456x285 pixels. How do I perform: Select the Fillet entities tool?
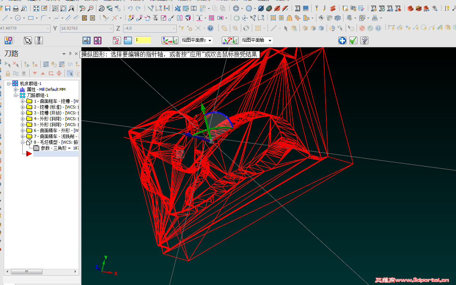(x=44, y=18)
